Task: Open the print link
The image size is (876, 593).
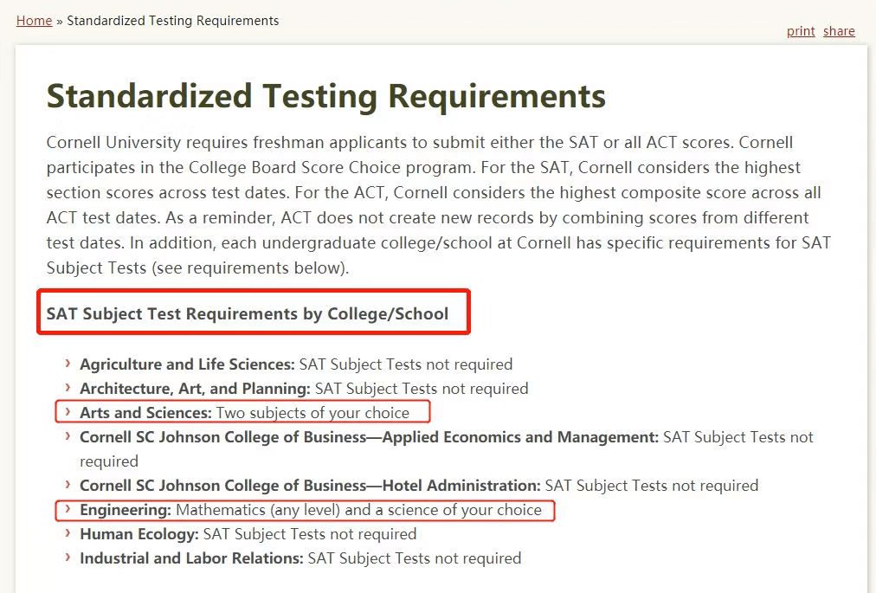Action: tap(801, 31)
